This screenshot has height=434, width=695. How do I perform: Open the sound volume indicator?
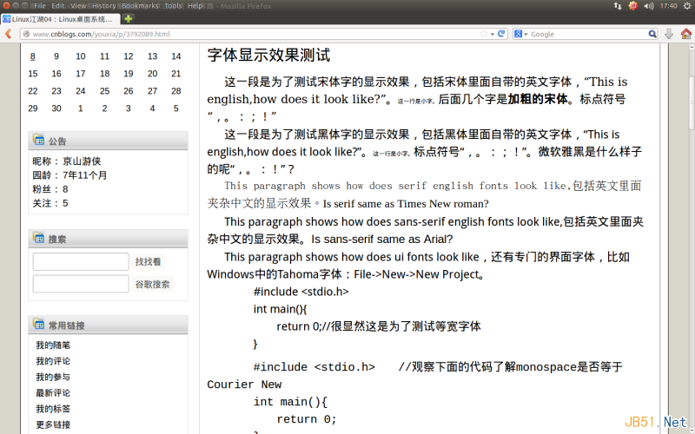648,6
